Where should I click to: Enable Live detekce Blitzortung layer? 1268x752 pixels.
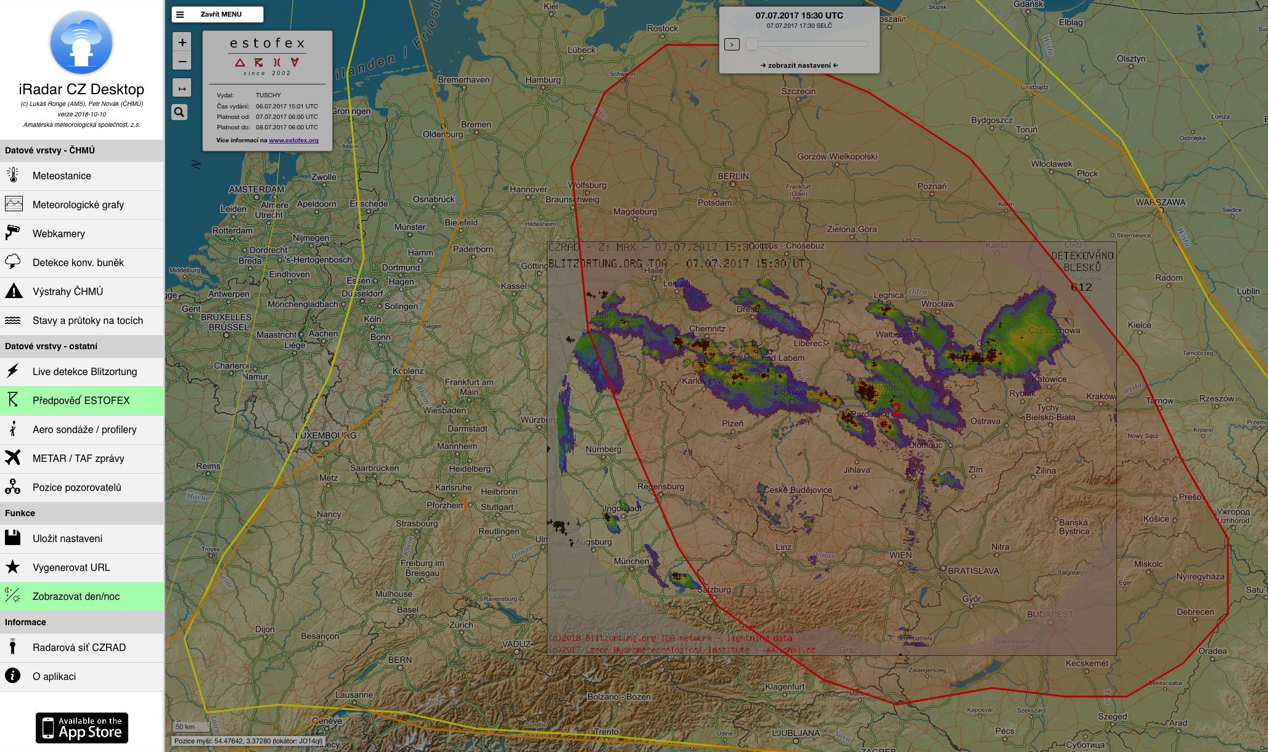pyautogui.click(x=82, y=371)
